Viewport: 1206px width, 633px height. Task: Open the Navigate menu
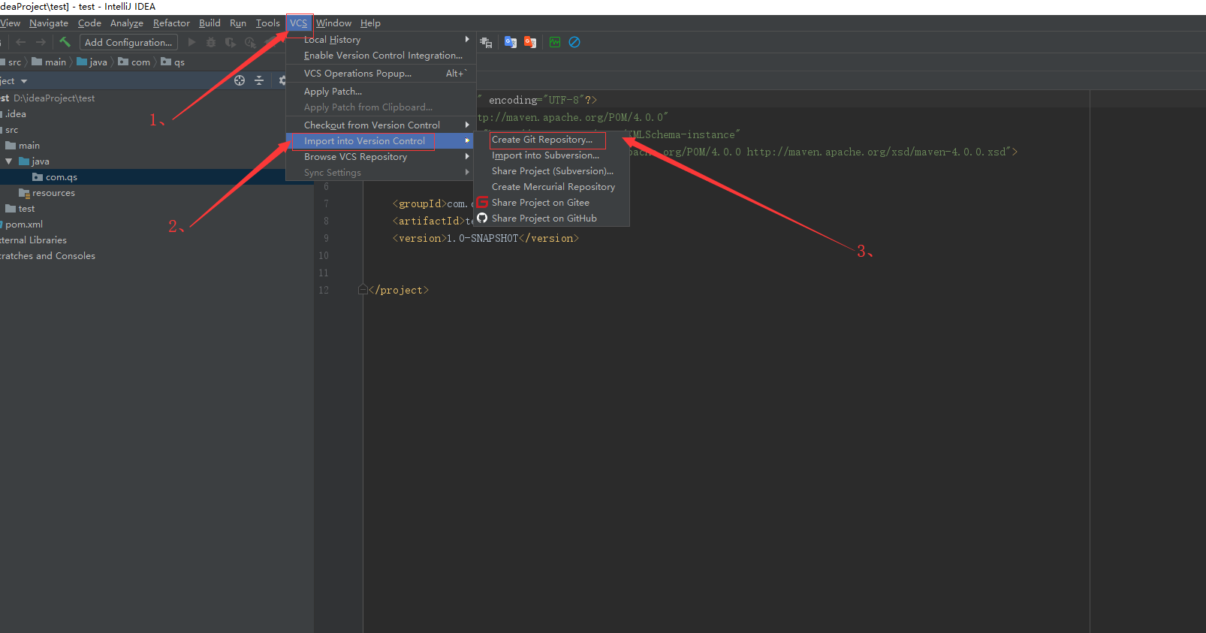[x=49, y=23]
